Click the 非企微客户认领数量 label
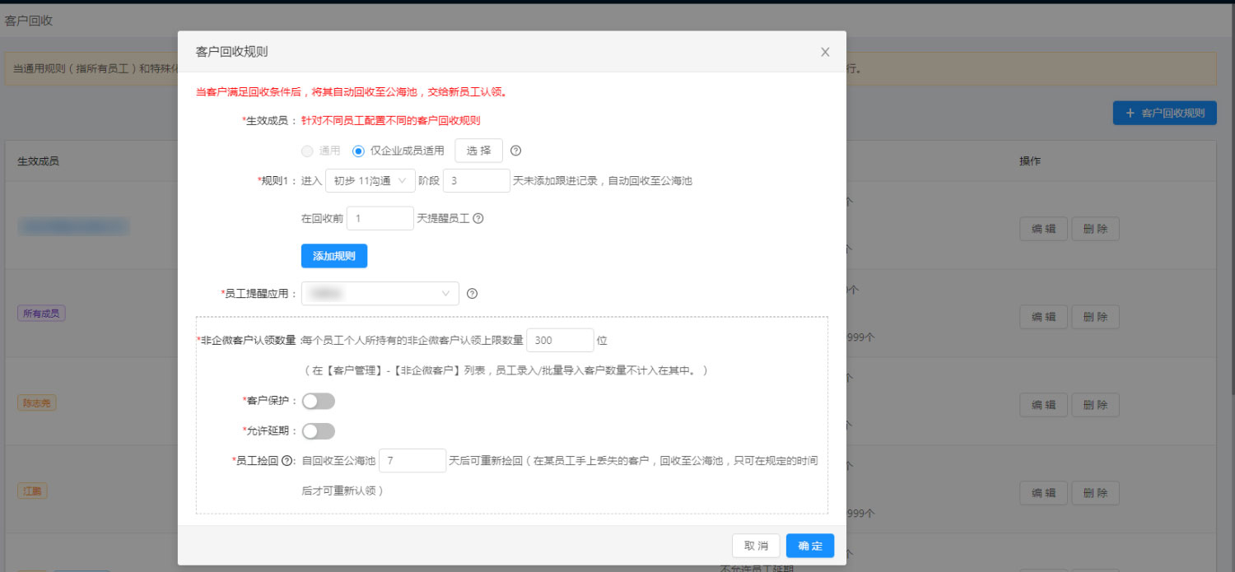This screenshot has height=572, width=1235. [248, 340]
